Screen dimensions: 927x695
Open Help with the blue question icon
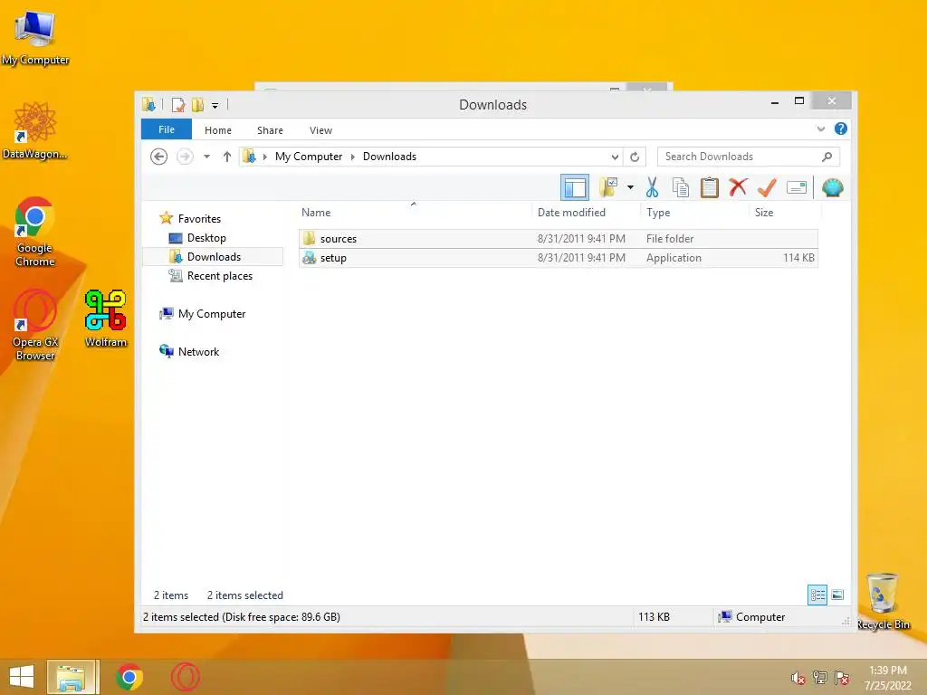(841, 129)
